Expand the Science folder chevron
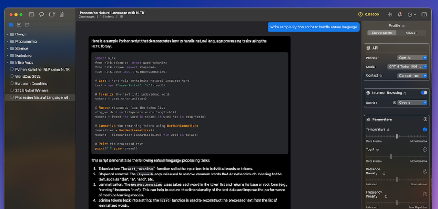438x209 pixels. (7, 48)
